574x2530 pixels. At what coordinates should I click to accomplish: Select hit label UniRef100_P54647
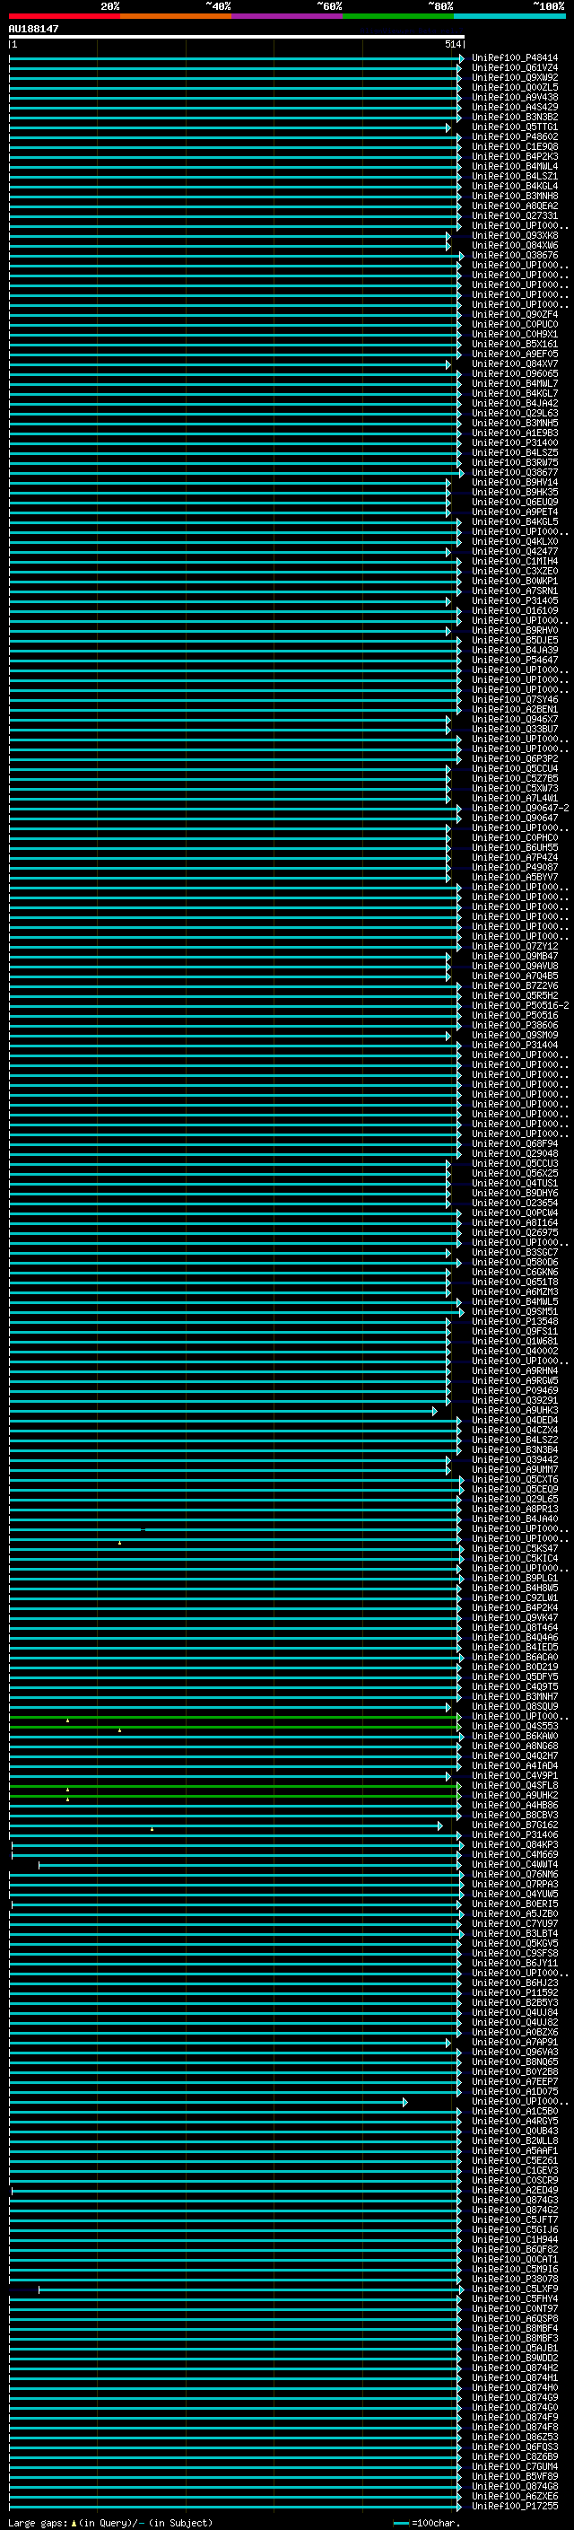point(515,660)
